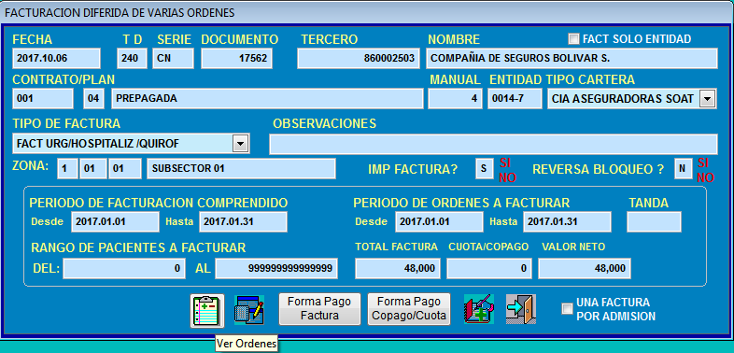This screenshot has height=353, width=734.
Task: Click the Forma Pago Factura button
Action: (319, 309)
